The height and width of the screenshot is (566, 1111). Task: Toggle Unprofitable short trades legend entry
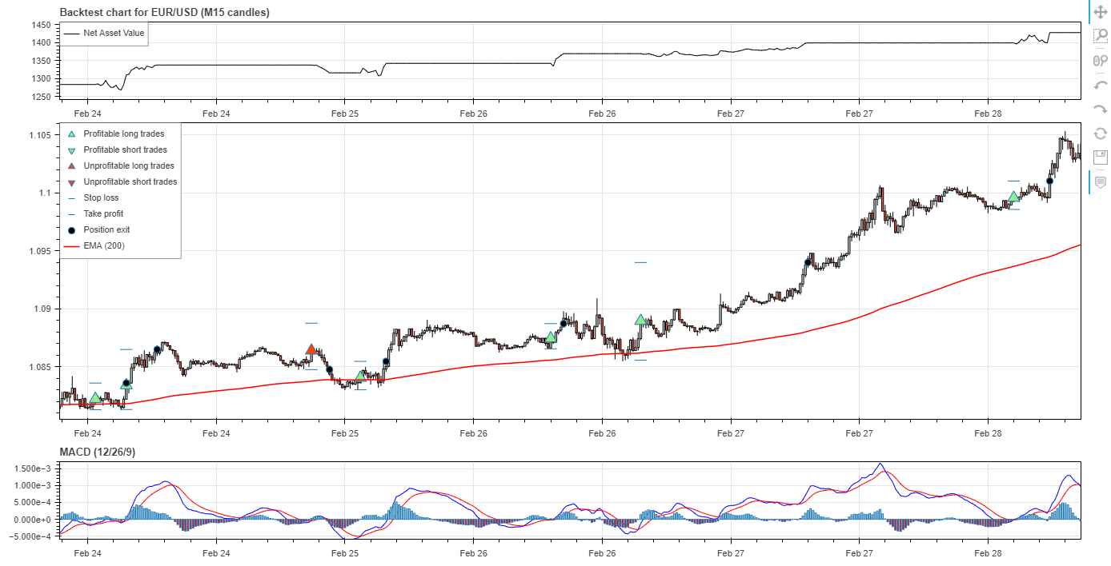[121, 182]
